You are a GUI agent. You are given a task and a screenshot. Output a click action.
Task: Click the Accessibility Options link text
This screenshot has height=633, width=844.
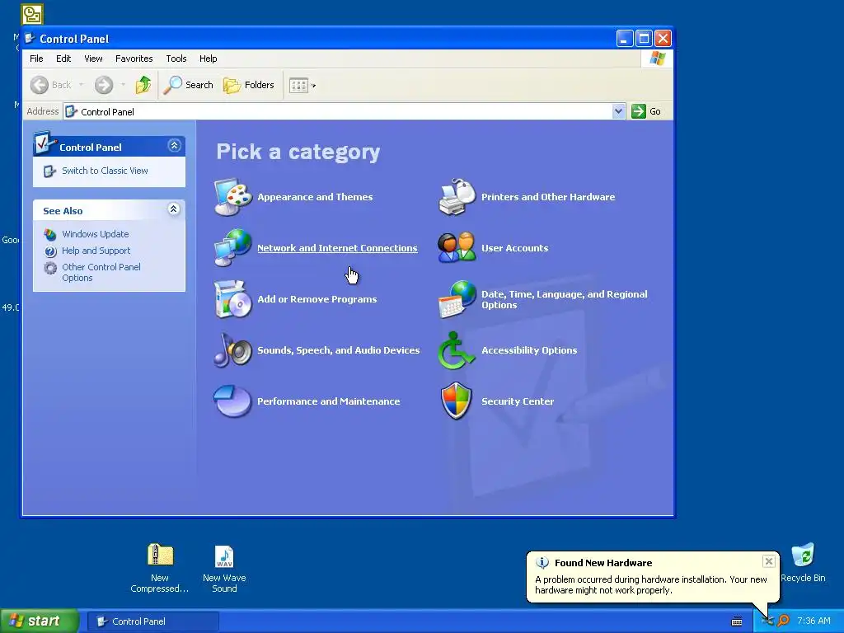529,350
